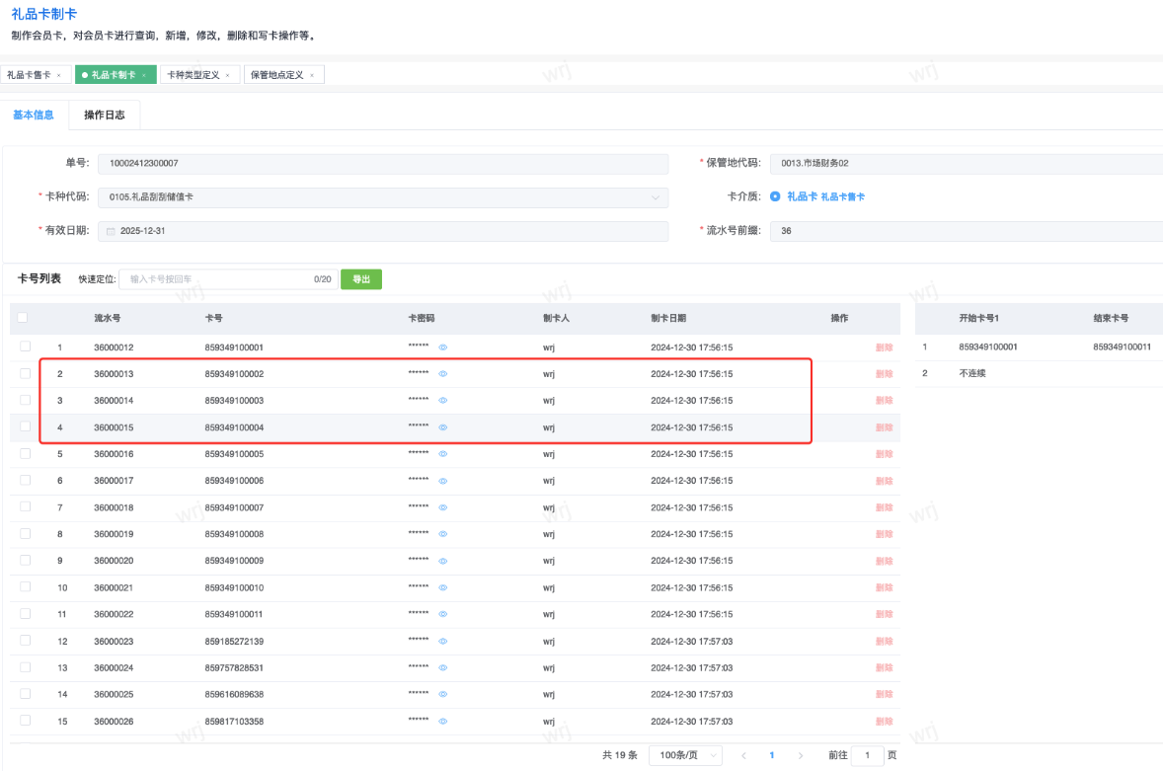Expand the 卡种代码 dropdown
This screenshot has width=1163, height=771.
coord(656,197)
